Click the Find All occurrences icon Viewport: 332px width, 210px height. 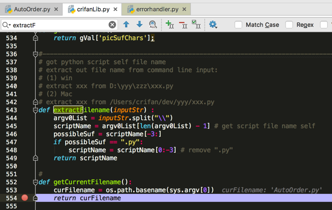point(153,25)
